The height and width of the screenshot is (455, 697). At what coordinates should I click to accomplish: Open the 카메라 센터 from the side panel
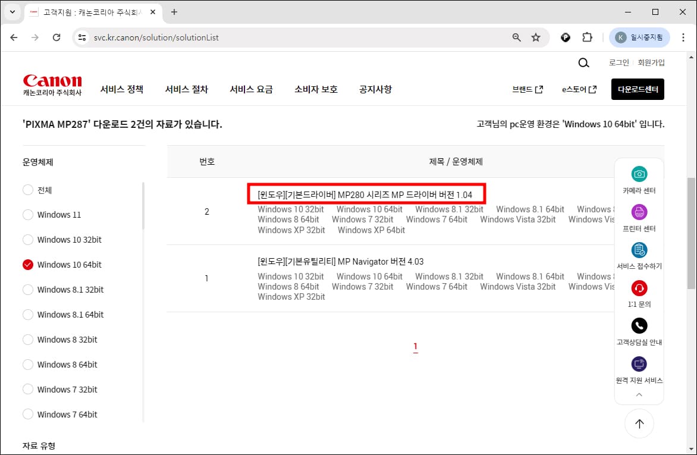(639, 174)
